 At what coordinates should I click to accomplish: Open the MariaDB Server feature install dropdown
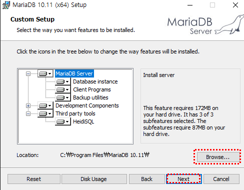pos(45,73)
